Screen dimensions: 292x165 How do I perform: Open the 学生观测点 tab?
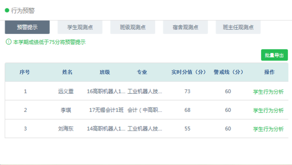tap(80, 27)
